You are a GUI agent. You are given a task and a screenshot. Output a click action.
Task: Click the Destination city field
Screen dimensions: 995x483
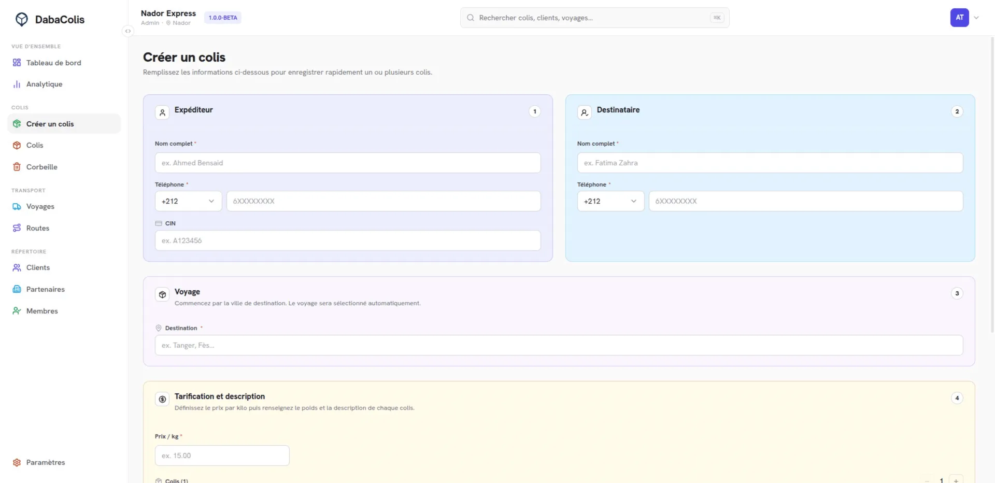click(x=559, y=345)
